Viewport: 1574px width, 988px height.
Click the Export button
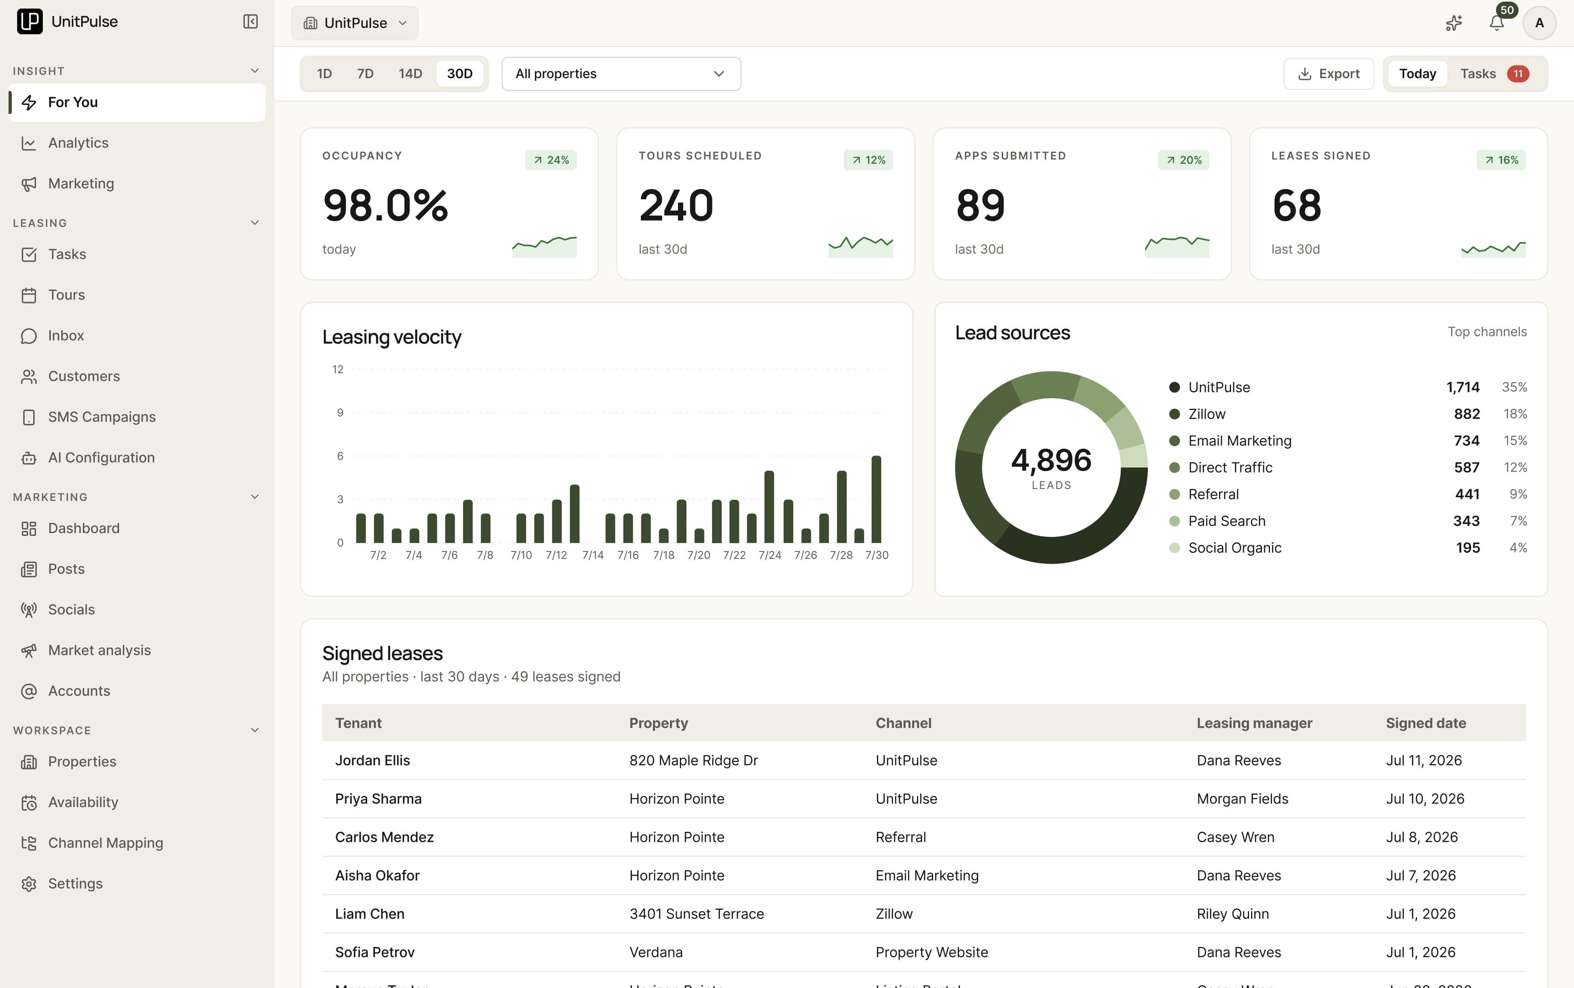1328,74
